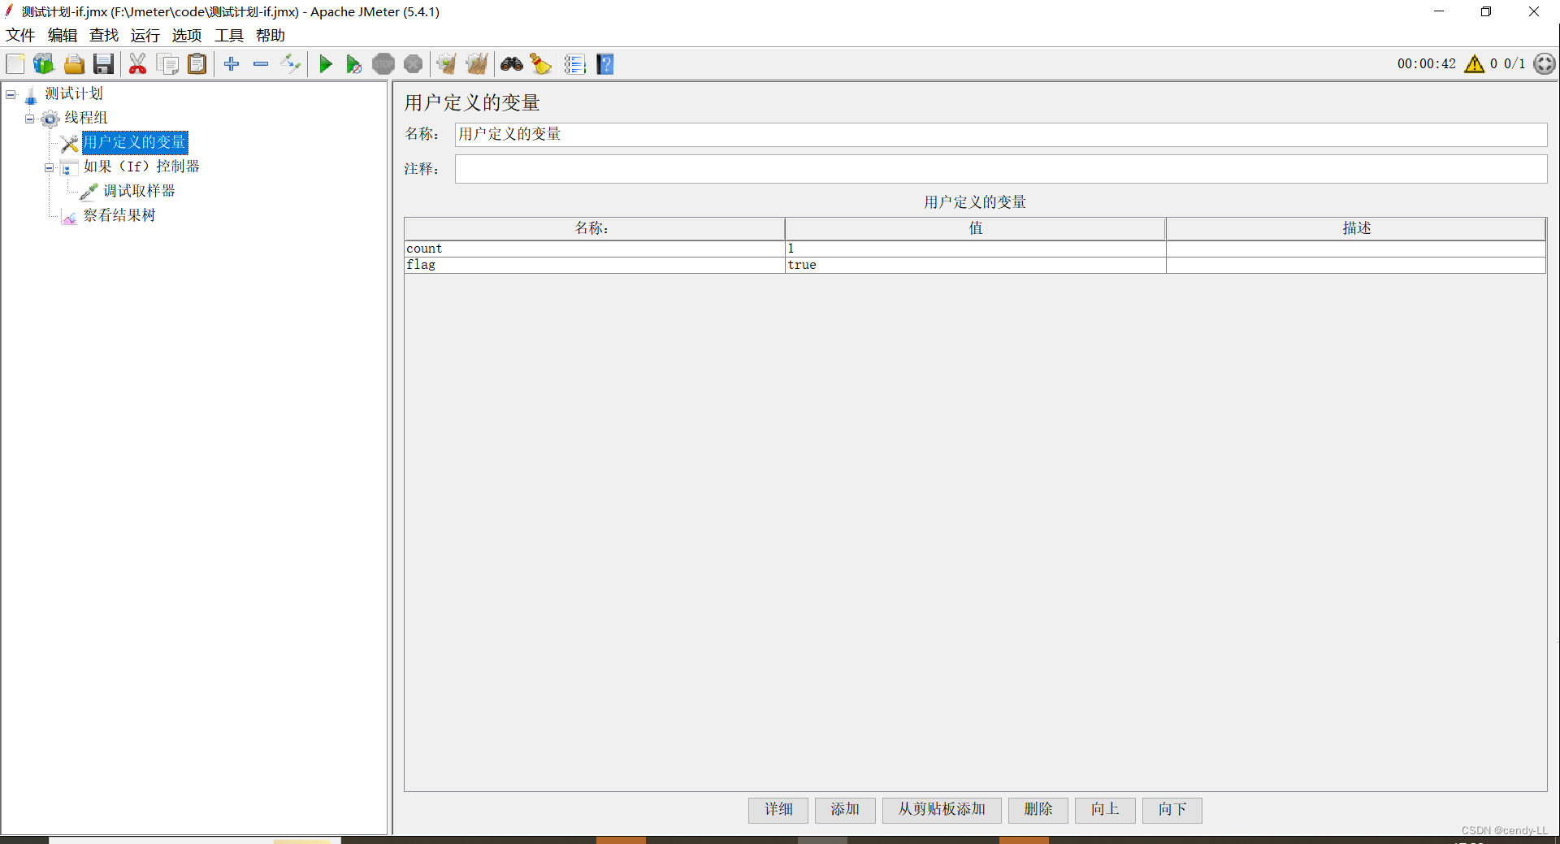The width and height of the screenshot is (1560, 844).
Task: Click the New test plan icon
Action: tap(15, 64)
